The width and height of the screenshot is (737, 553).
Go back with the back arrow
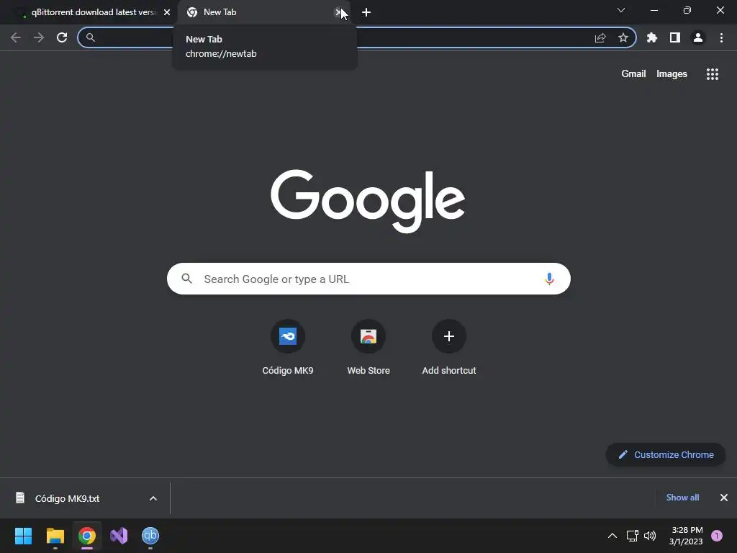click(16, 37)
